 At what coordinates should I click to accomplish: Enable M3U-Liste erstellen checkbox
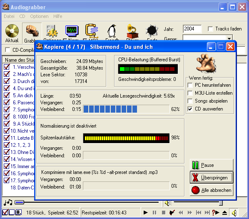tap(190, 93)
